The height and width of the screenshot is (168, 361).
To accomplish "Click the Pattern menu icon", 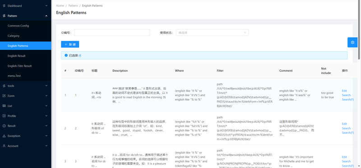I will tap(4, 16).
